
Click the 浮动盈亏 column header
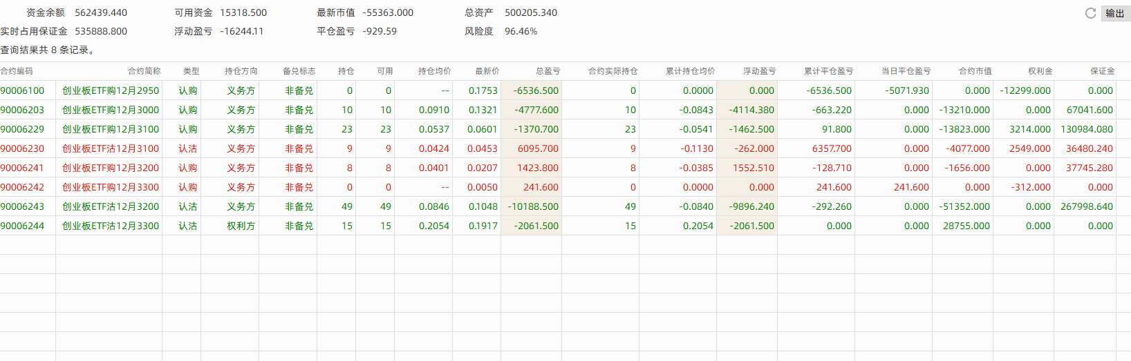pos(759,71)
